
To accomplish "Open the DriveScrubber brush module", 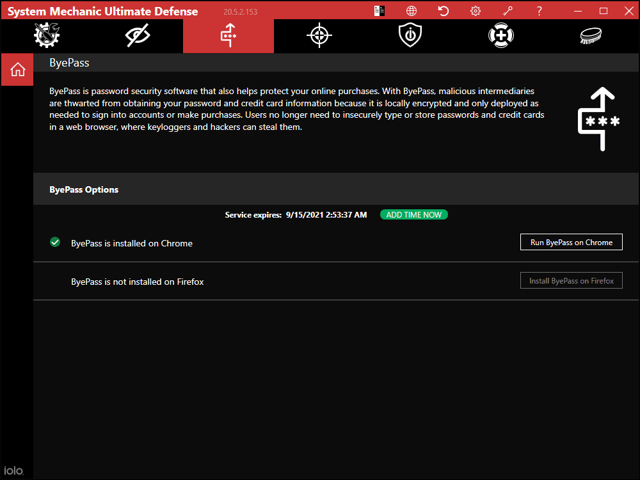I will point(591,36).
